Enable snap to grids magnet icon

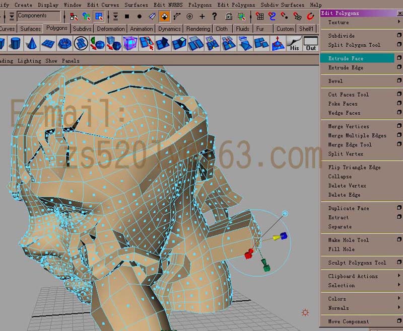pyautogui.click(x=260, y=17)
